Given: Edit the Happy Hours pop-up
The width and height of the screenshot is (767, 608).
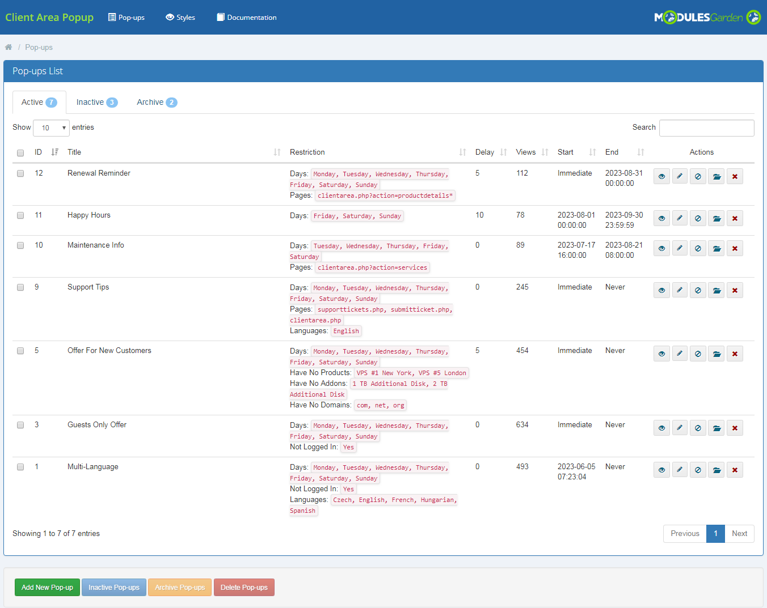Looking at the screenshot, I should tap(680, 218).
